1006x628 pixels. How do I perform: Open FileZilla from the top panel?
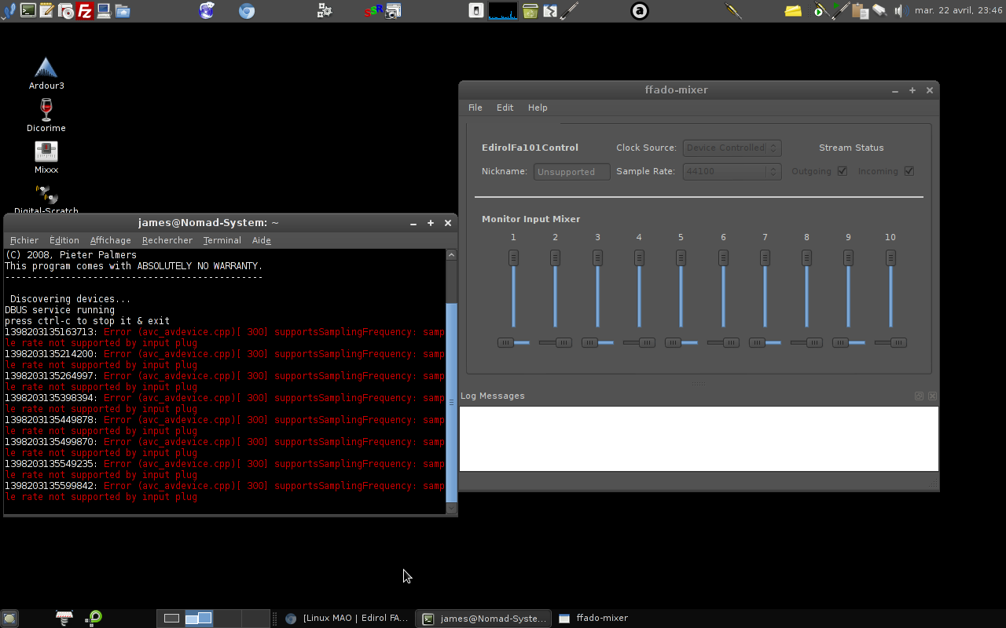pos(84,11)
